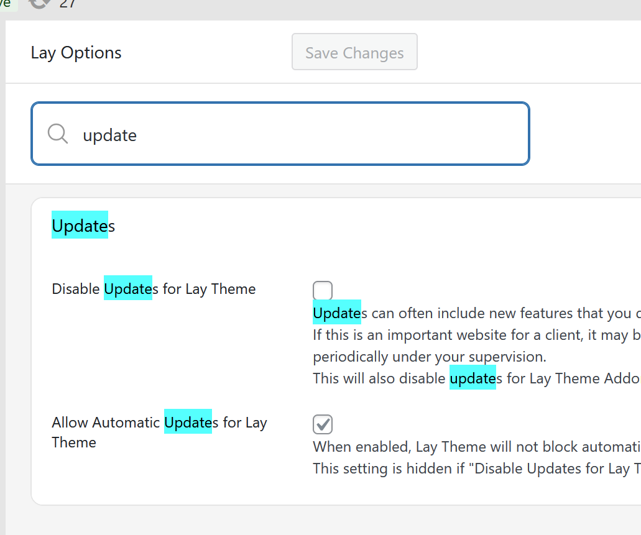
Task: Click the "periodically under your supervision" text line
Action: click(x=429, y=357)
